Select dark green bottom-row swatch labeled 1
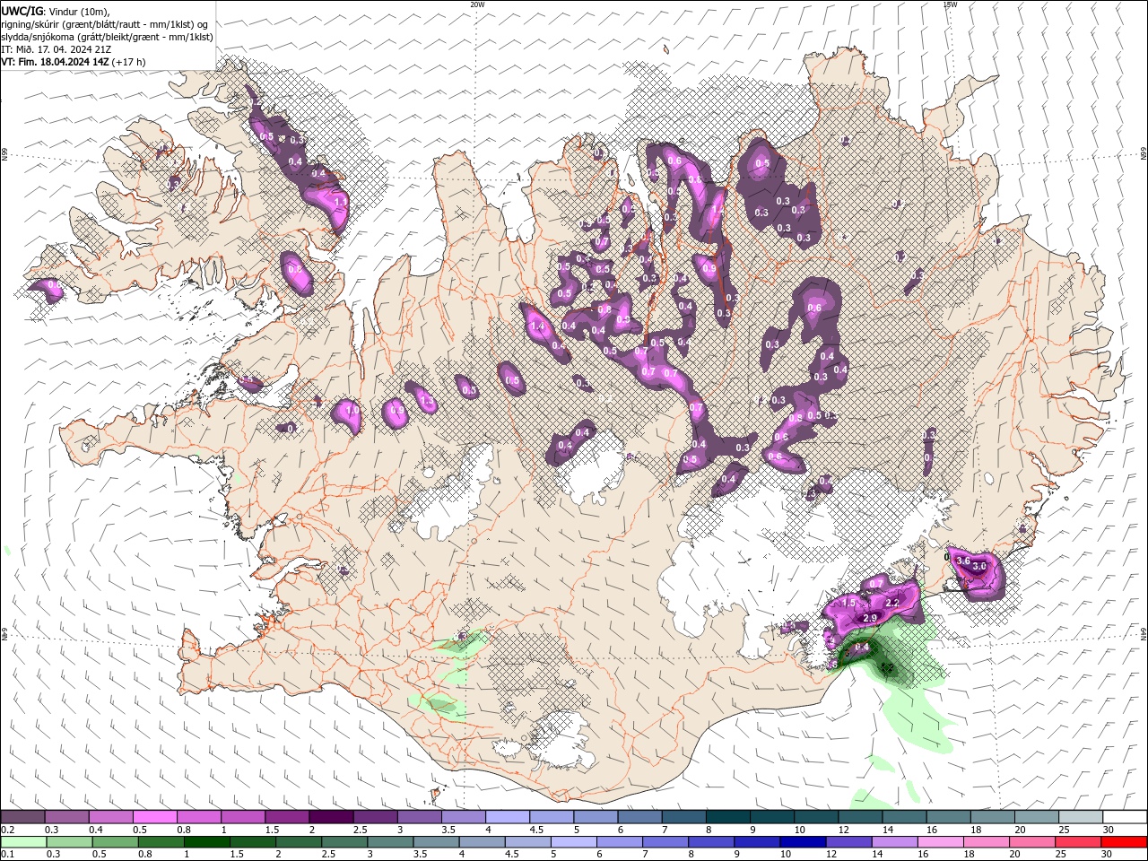 click(x=207, y=842)
